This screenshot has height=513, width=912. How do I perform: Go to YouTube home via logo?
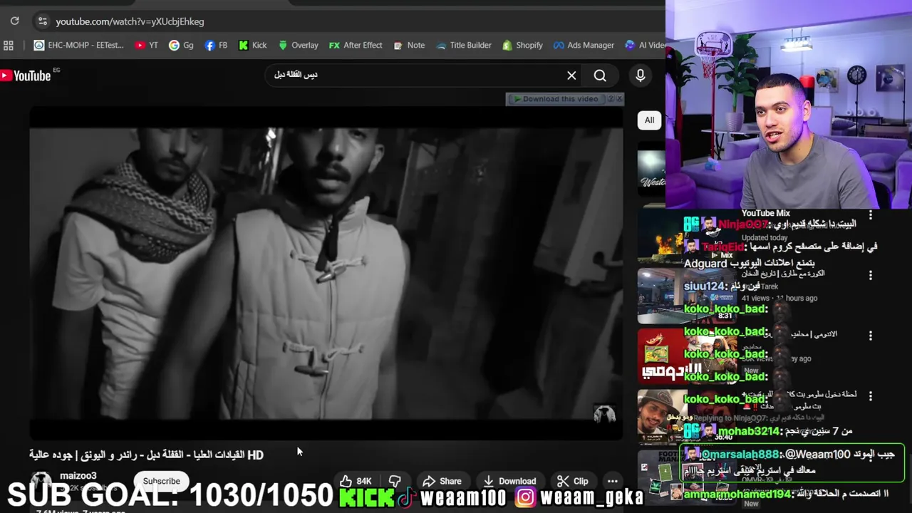tap(26, 76)
